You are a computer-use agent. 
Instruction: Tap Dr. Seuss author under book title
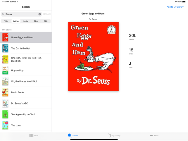[93, 19]
